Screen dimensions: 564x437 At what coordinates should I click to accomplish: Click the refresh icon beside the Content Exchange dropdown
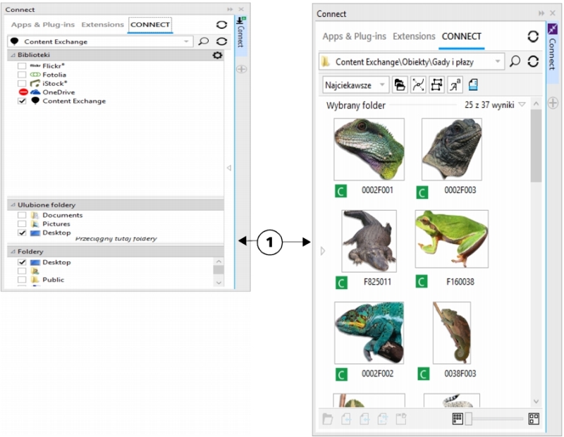point(221,42)
